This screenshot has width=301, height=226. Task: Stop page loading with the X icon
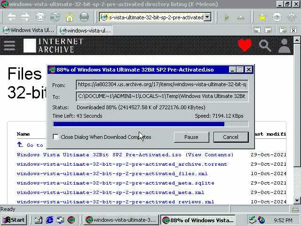coord(40,17)
